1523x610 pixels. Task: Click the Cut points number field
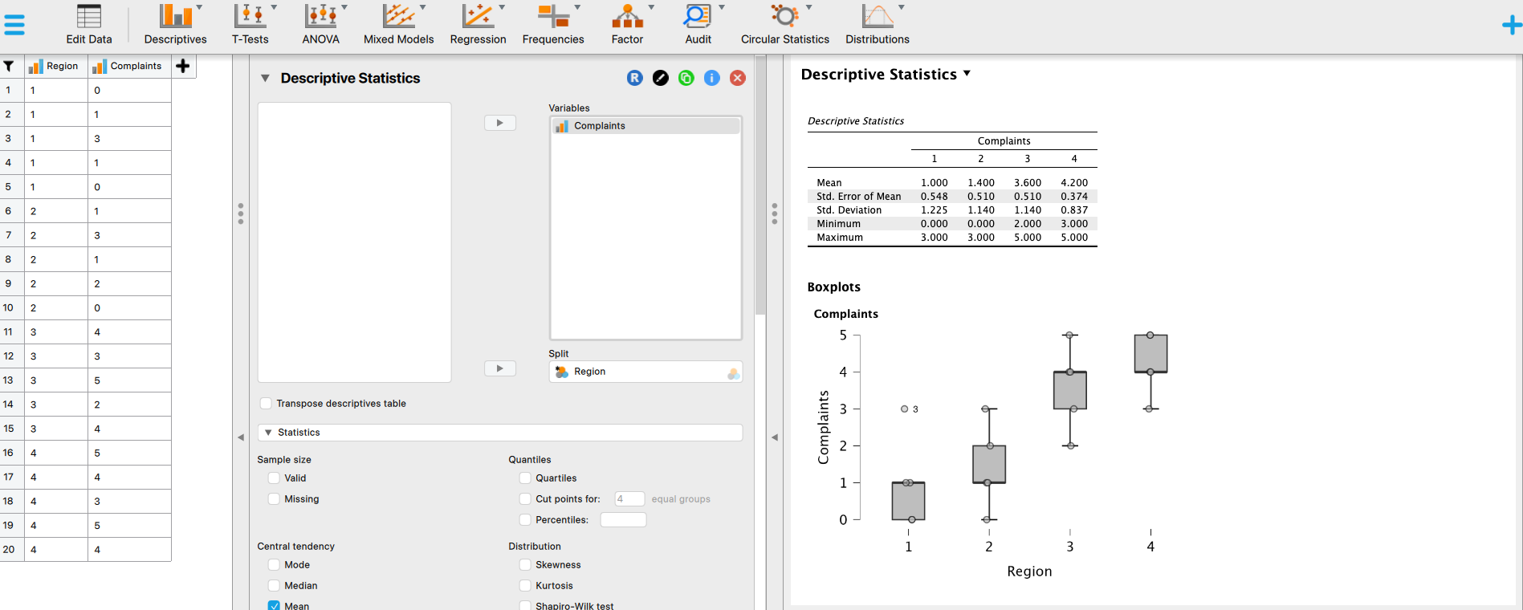click(629, 499)
